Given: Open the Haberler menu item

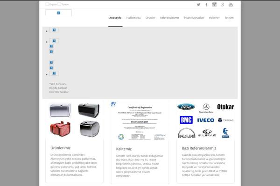Looking at the screenshot, I should click(x=214, y=18).
